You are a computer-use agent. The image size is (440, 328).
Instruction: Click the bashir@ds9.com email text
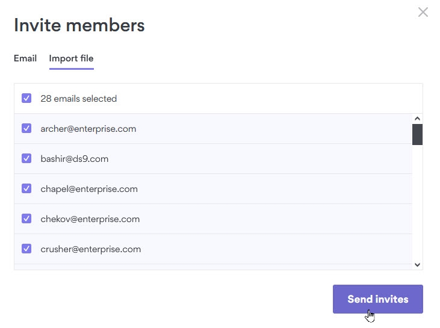click(75, 159)
